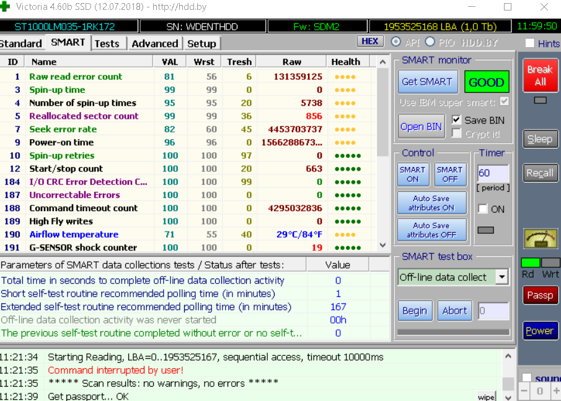Click the Open BIN button
This screenshot has height=401, width=561.
[x=421, y=126]
